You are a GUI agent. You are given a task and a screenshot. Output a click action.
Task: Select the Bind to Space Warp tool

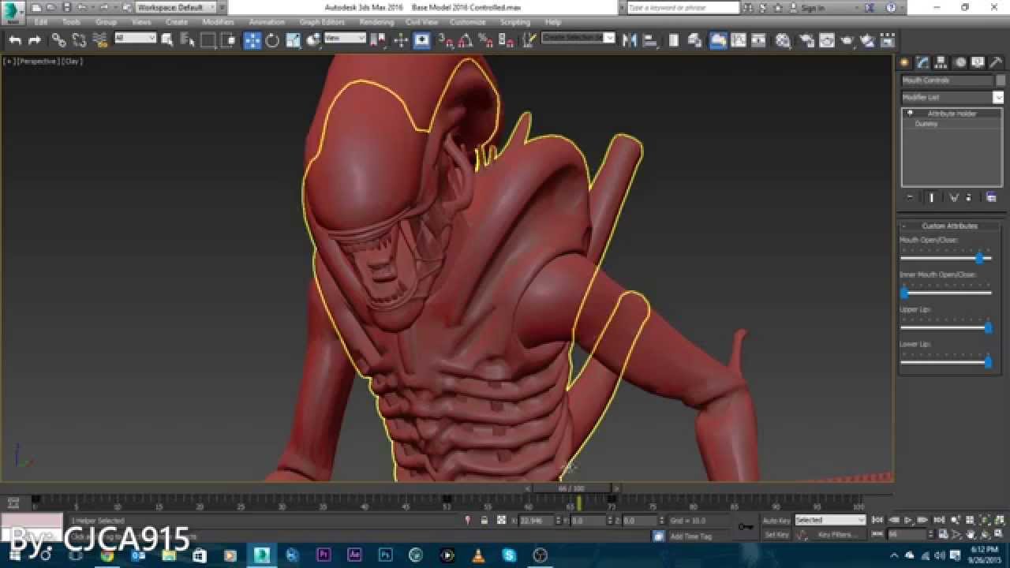pos(99,40)
